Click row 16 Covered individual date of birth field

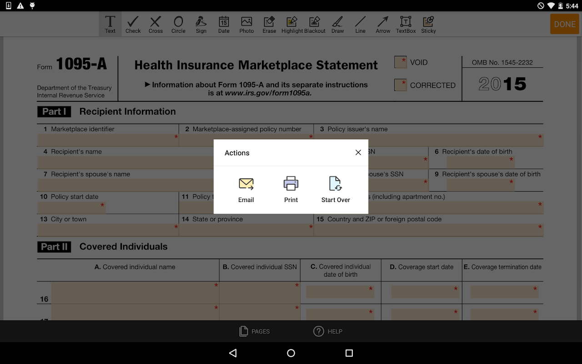[340, 292]
